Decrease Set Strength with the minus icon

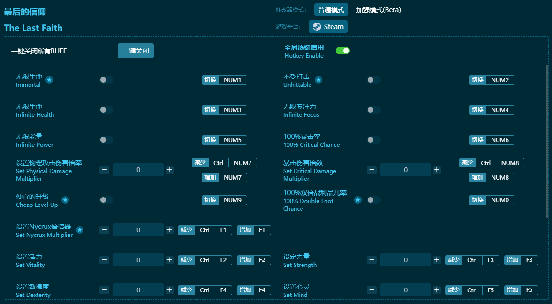point(372,260)
